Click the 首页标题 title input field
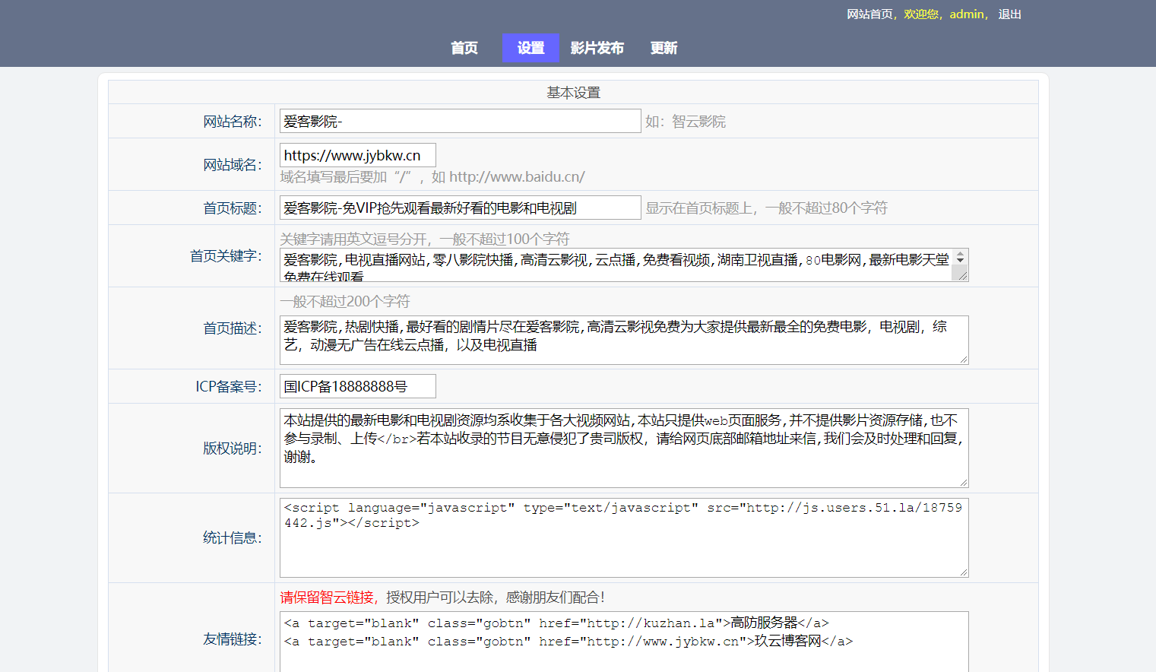Viewport: 1156px width, 672px height. click(x=459, y=208)
